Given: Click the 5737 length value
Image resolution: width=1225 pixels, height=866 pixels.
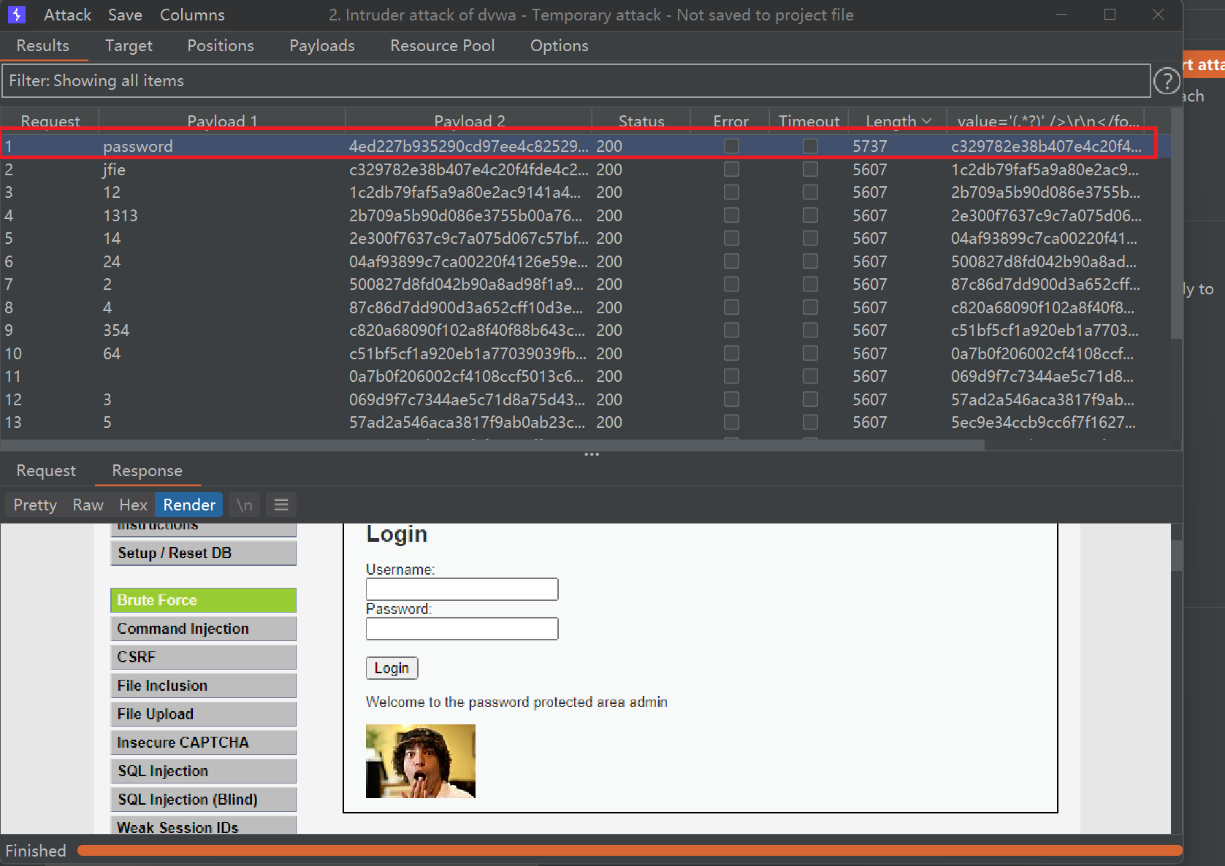Looking at the screenshot, I should 870,146.
